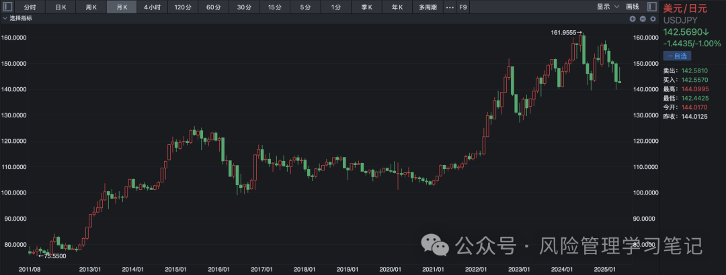The height and width of the screenshot is (275, 726).
Task: Switch to the 15分 period
Action: click(274, 7)
